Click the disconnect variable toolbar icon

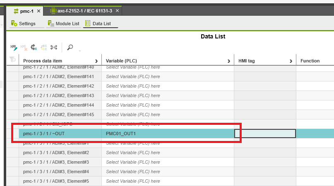click(34, 48)
